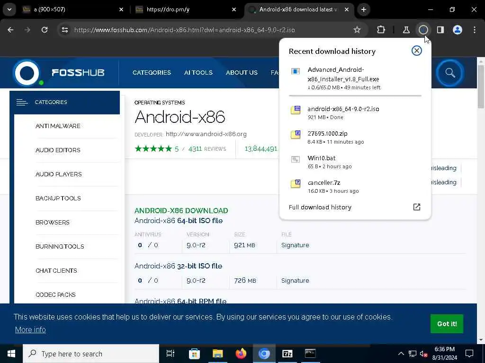Open the 4311 reviews link
Viewport: 485px width, 363px height.
coord(207,149)
